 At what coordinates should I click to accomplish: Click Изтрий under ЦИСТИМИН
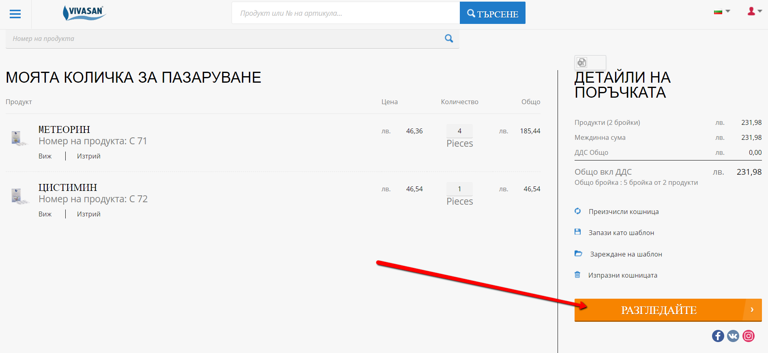click(89, 214)
